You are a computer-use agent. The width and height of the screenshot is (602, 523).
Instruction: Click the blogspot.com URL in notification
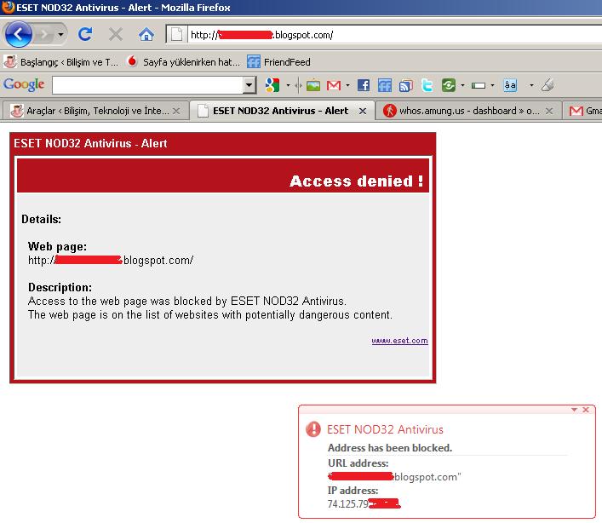[x=394, y=477]
